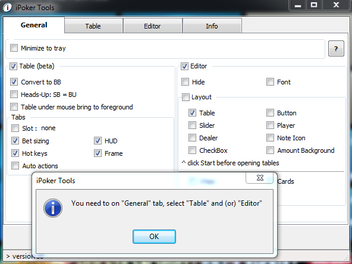Check the Slider layout option
The height and width of the screenshot is (264, 352).
(x=193, y=125)
